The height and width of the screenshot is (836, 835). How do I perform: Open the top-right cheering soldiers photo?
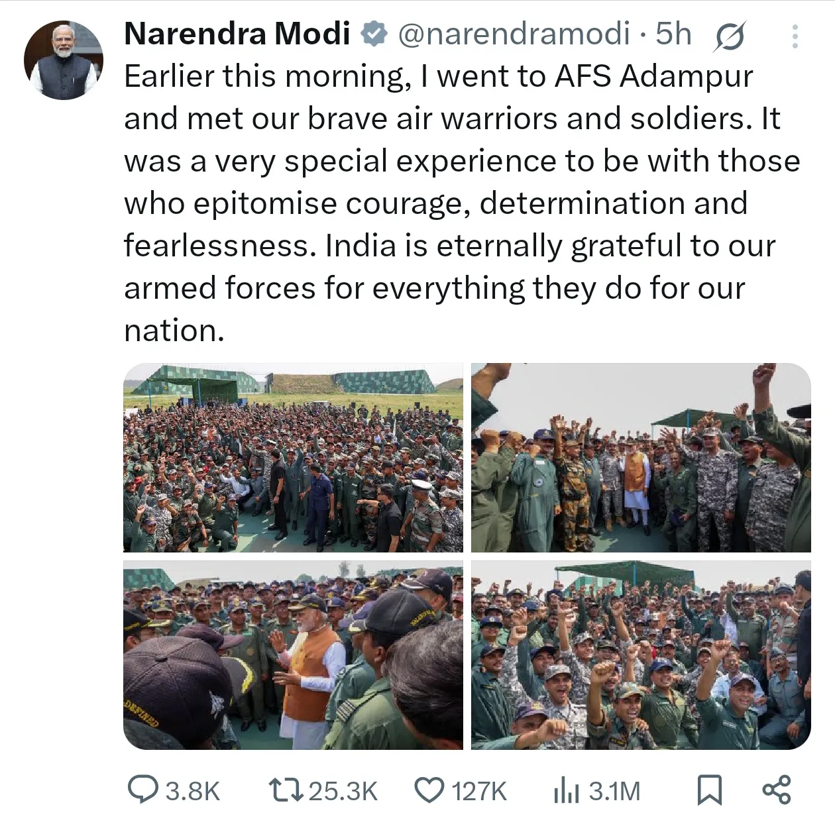[x=641, y=458]
